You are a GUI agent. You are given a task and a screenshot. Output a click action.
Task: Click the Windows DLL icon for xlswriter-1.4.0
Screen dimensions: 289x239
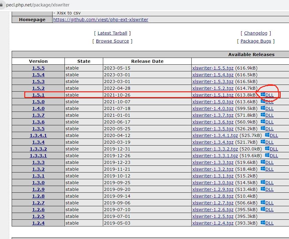263,108
